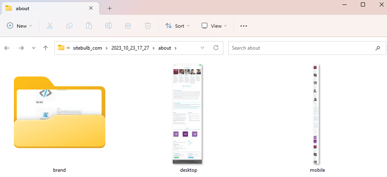Click the desktop file name label
This screenshot has height=177, width=387.
(189, 170)
